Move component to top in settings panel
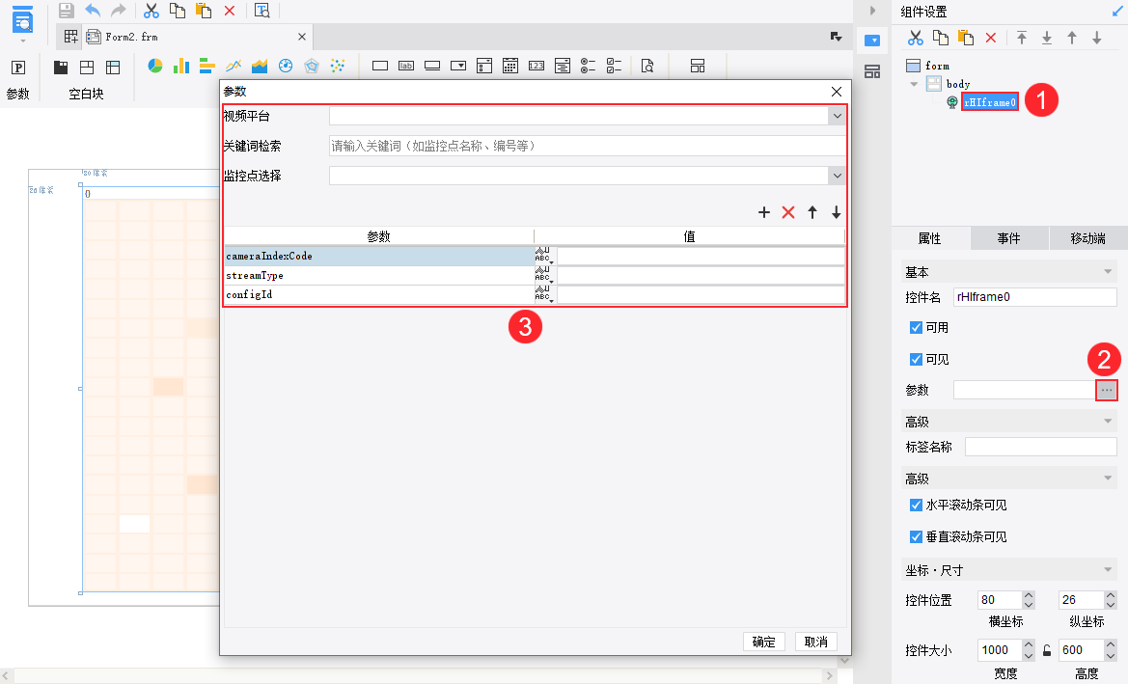This screenshot has height=684, width=1128. tap(1022, 39)
